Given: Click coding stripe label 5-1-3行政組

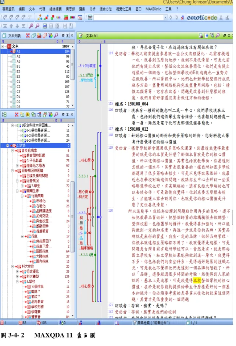Looking at the screenshot, I should pyautogui.click(x=87, y=66).
